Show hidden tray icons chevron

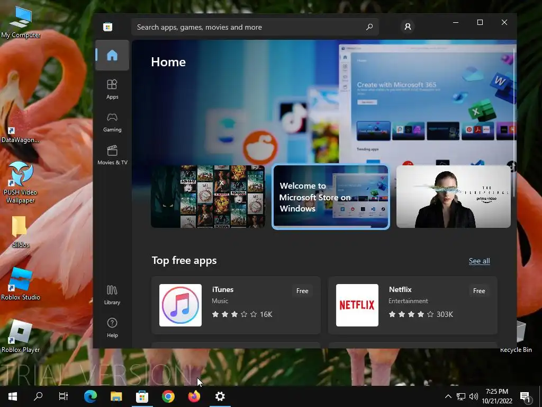click(448, 396)
